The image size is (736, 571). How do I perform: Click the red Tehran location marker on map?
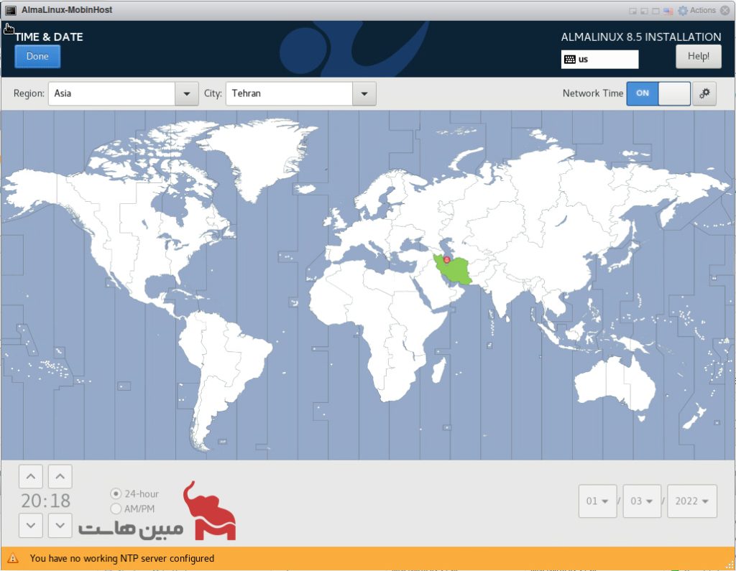446,259
